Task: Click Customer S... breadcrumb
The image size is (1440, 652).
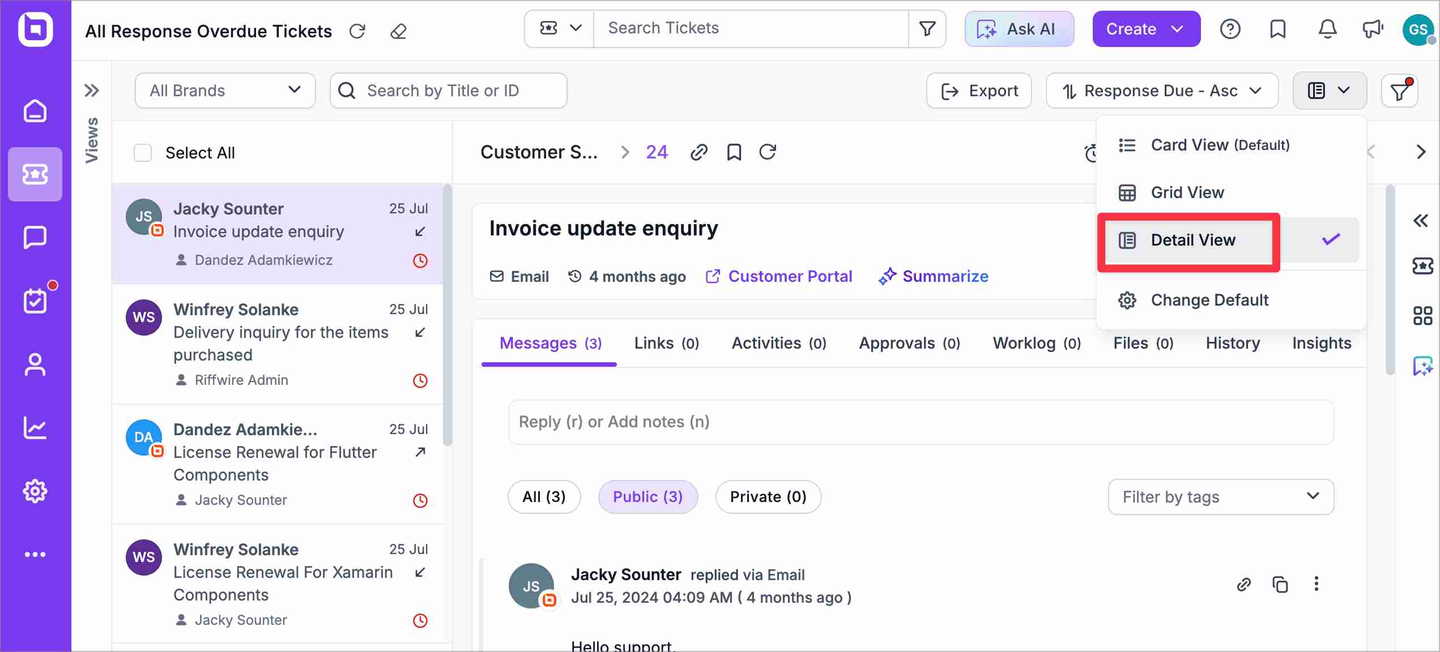Action: 539,152
